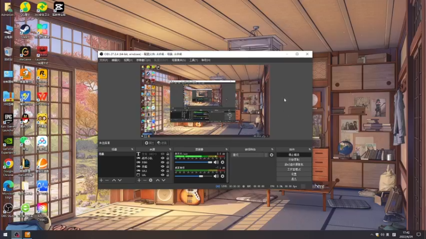Toggle lock on the LOLJ source

coord(168,170)
